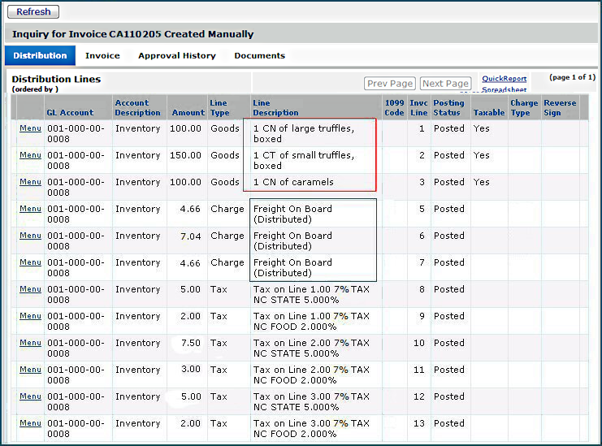602x446 pixels.
Task: Open the Spreadsheet link
Action: (x=504, y=89)
